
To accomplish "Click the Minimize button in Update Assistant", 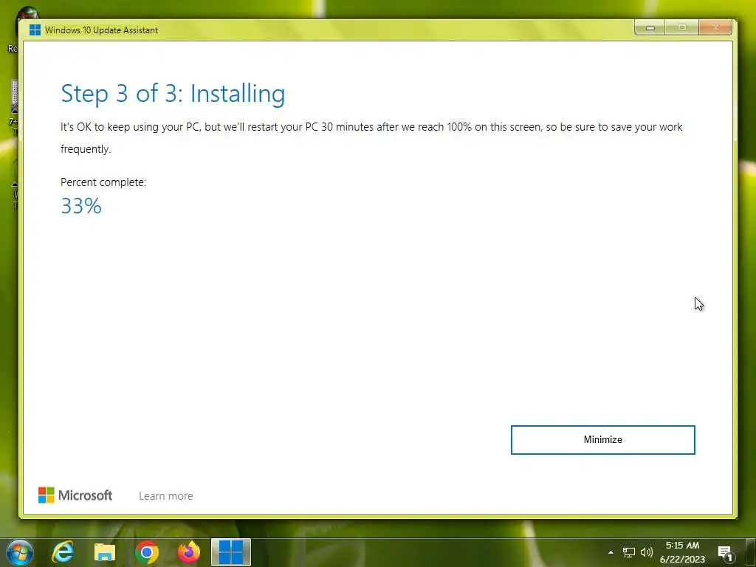I will pyautogui.click(x=602, y=440).
